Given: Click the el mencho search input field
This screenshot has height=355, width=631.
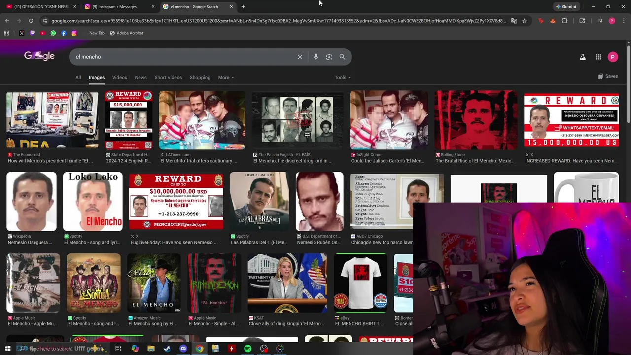Looking at the screenshot, I should tap(182, 57).
